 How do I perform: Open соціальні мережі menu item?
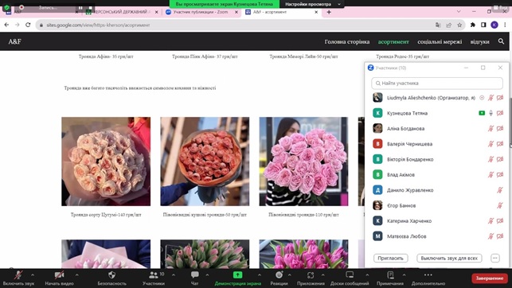click(x=440, y=41)
